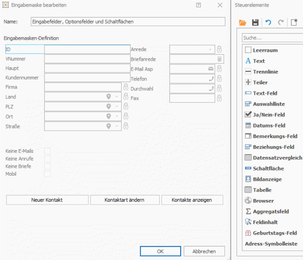Image resolution: width=303 pixels, height=260 pixels.
Task: Click the Haupt input field
Action: tap(87, 68)
